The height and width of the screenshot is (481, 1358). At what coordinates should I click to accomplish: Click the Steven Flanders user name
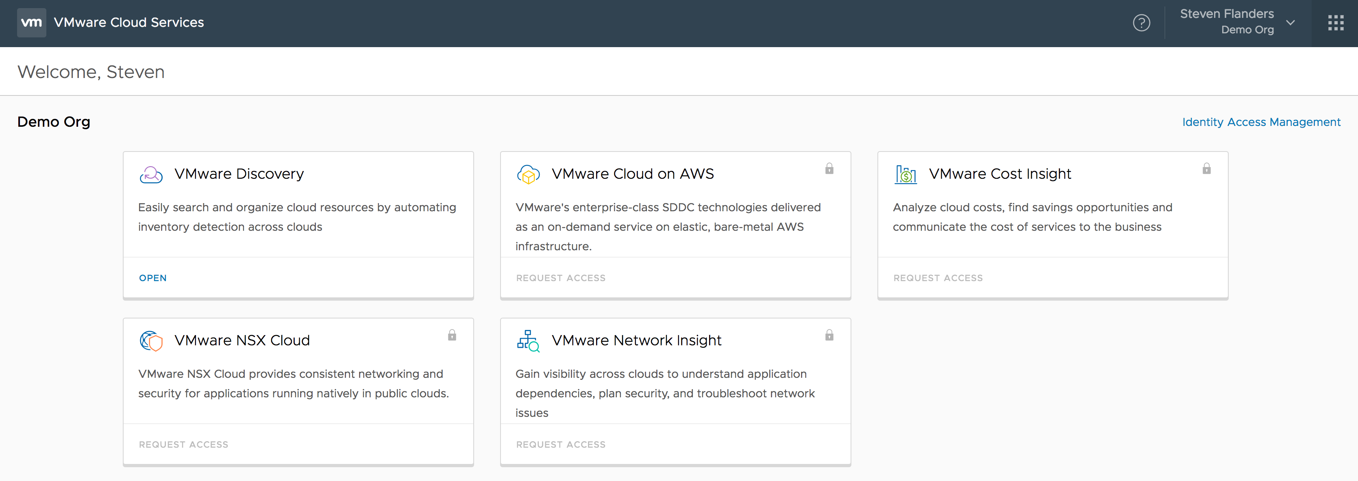click(x=1227, y=14)
